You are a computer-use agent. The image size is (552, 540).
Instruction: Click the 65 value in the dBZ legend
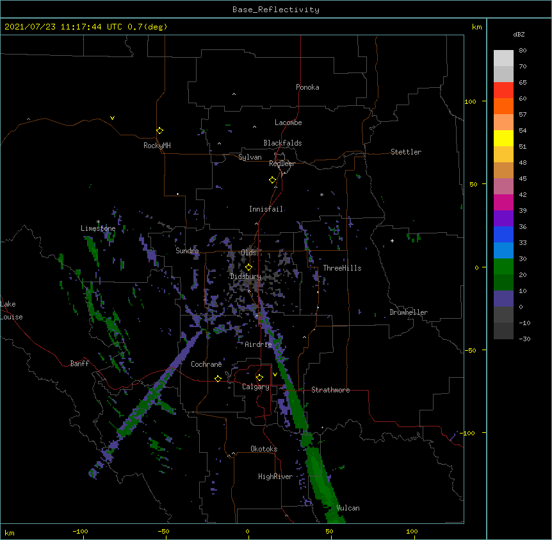(523, 82)
